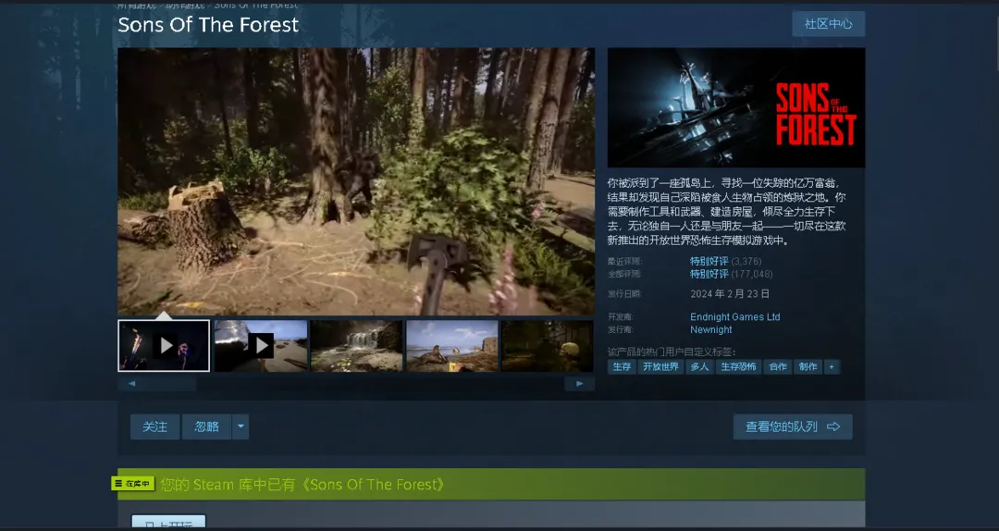Play the second trailer thumbnail with beach
999x531 pixels.
[x=261, y=345]
